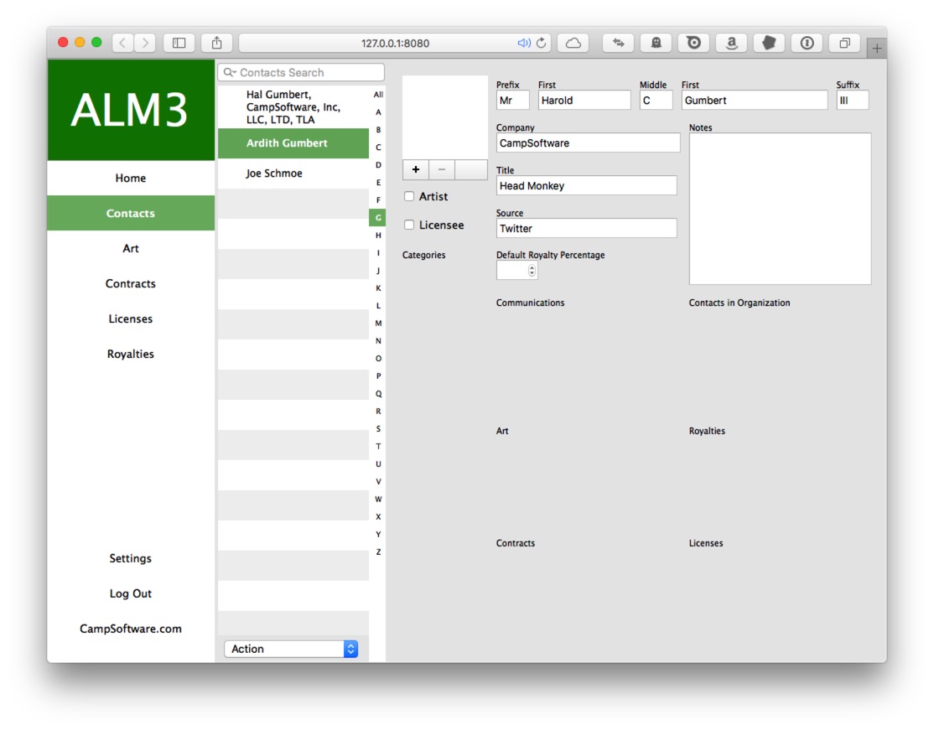The image size is (934, 730).
Task: Select contact Hal Gumbert, CampSoftware, Inc
Action: click(x=293, y=107)
